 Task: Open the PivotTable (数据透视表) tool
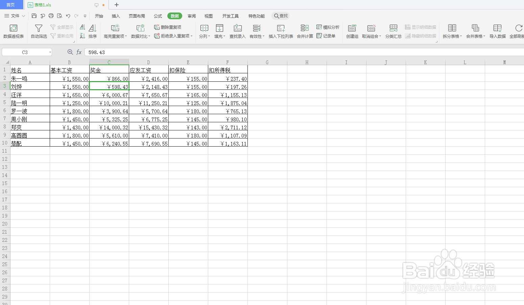click(14, 31)
